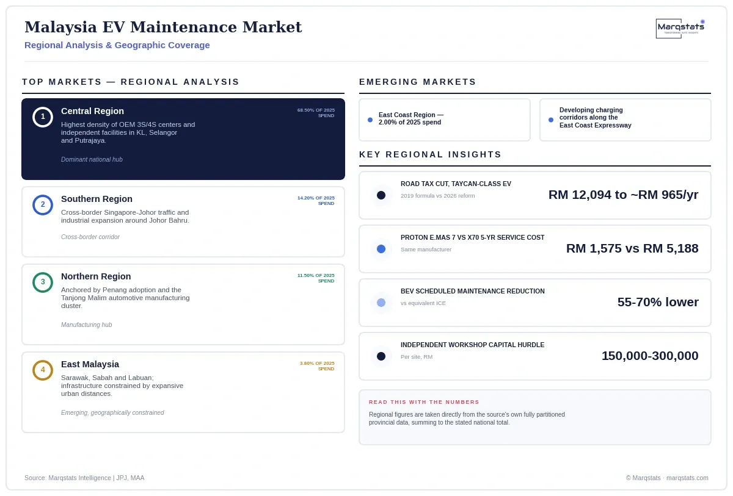This screenshot has width=733, height=496.
Task: Click the 'Dominant national hub' caption
Action: point(92,160)
